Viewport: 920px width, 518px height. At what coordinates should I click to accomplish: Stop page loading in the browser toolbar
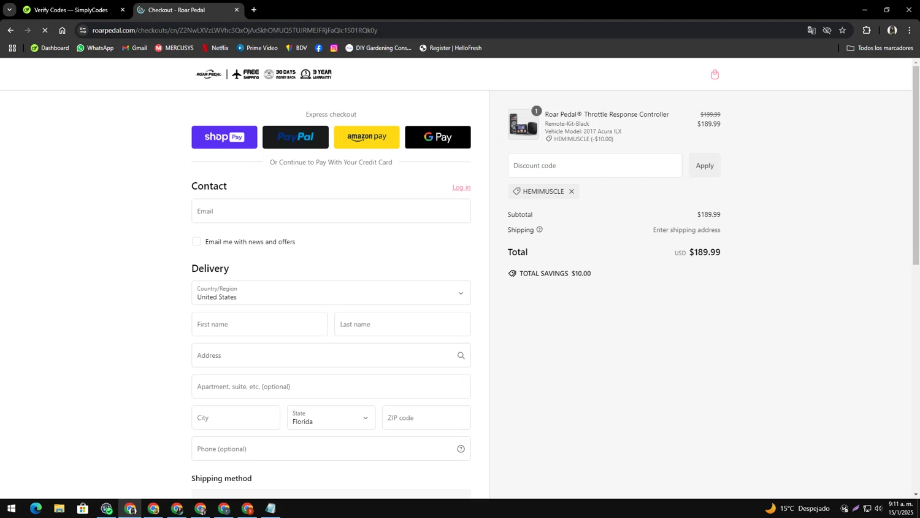tap(45, 30)
